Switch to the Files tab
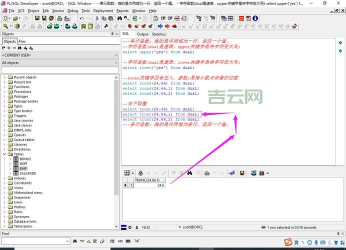Screen dimensions: 346x250 [x=22, y=41]
